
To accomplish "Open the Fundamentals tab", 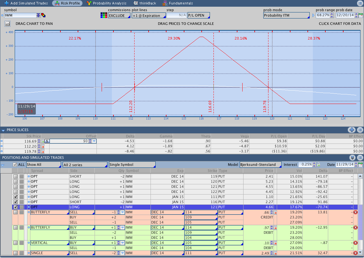I will (x=178, y=3).
